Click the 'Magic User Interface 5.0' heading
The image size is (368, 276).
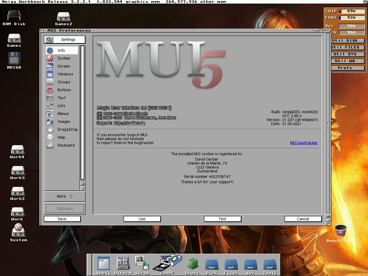134,108
